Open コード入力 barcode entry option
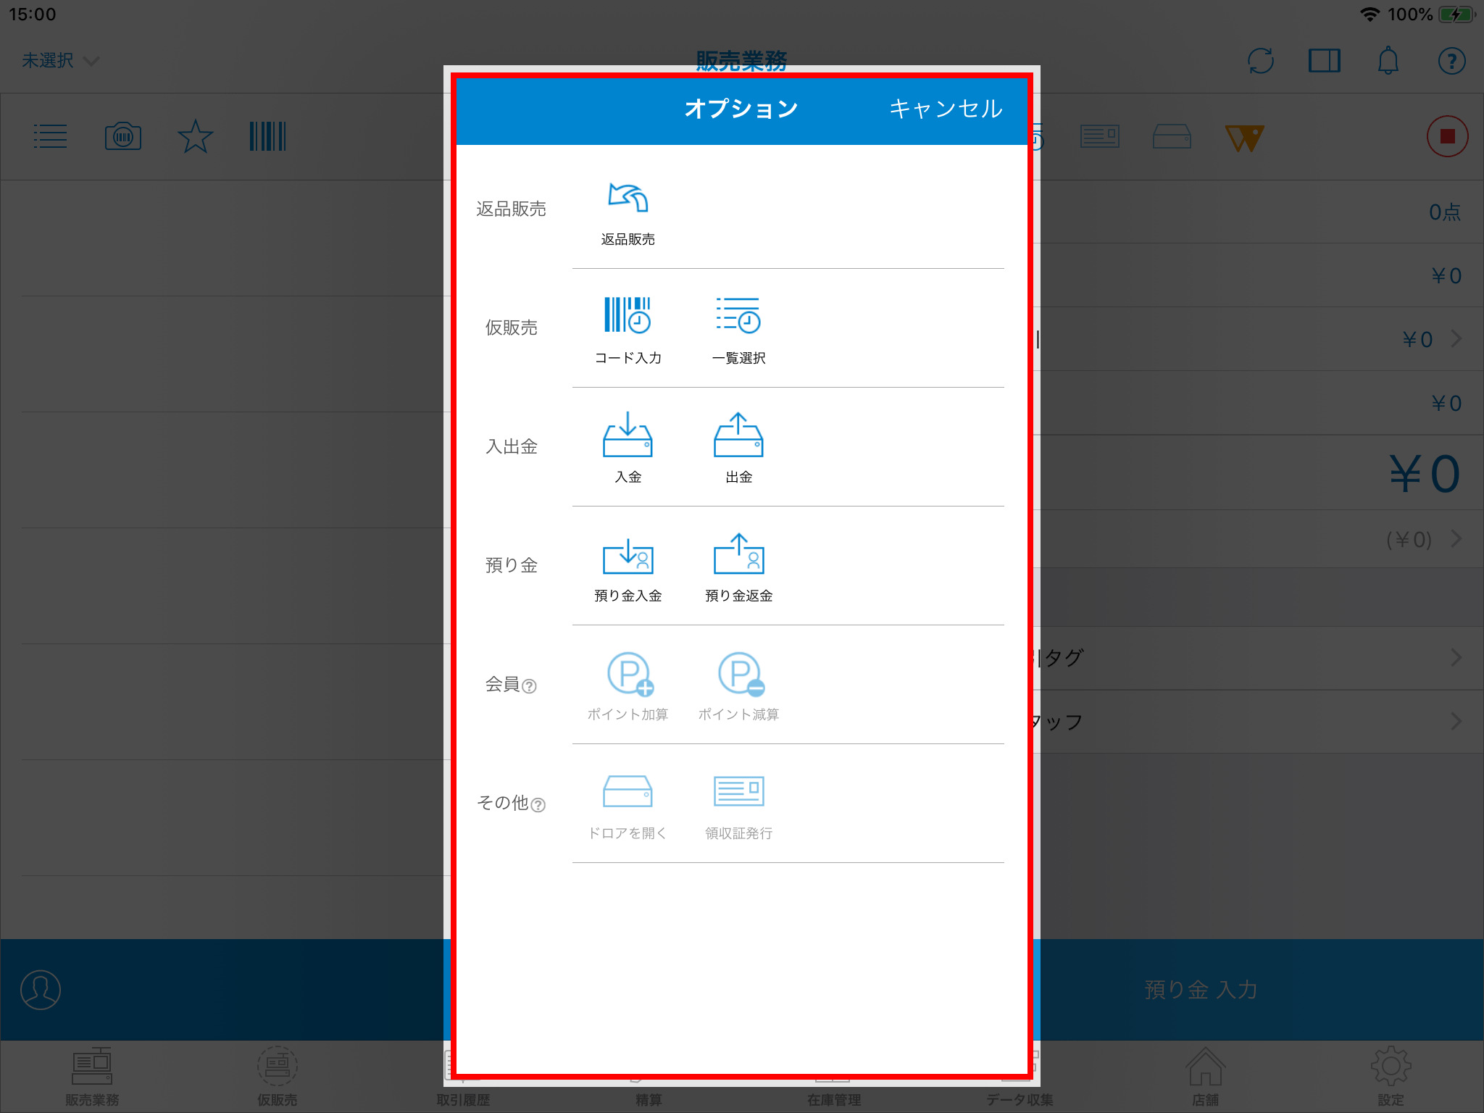 point(628,316)
